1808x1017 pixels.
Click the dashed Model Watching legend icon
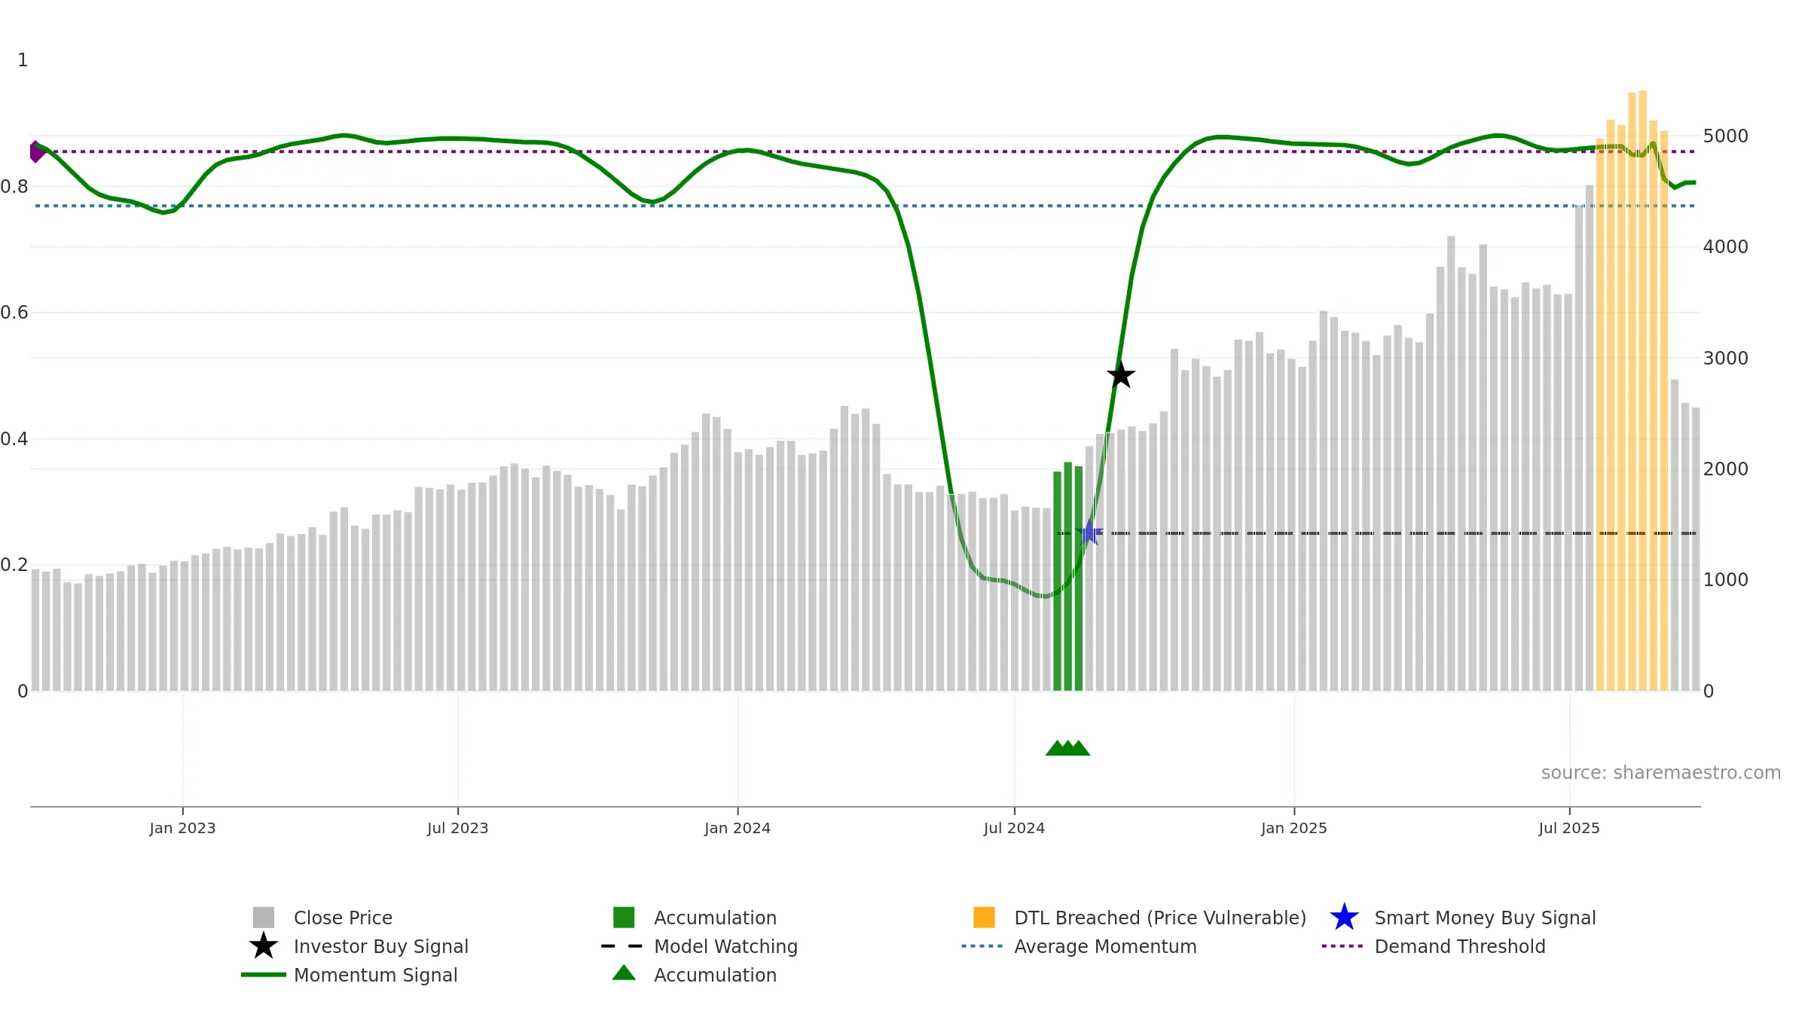click(622, 946)
